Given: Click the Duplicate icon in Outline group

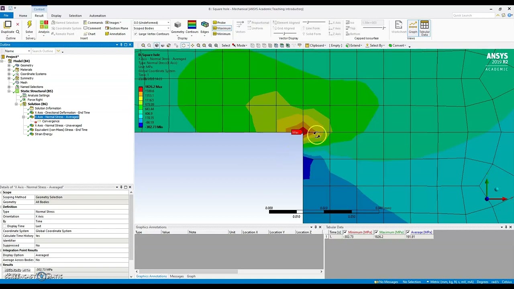Looking at the screenshot, I should click(x=8, y=25).
